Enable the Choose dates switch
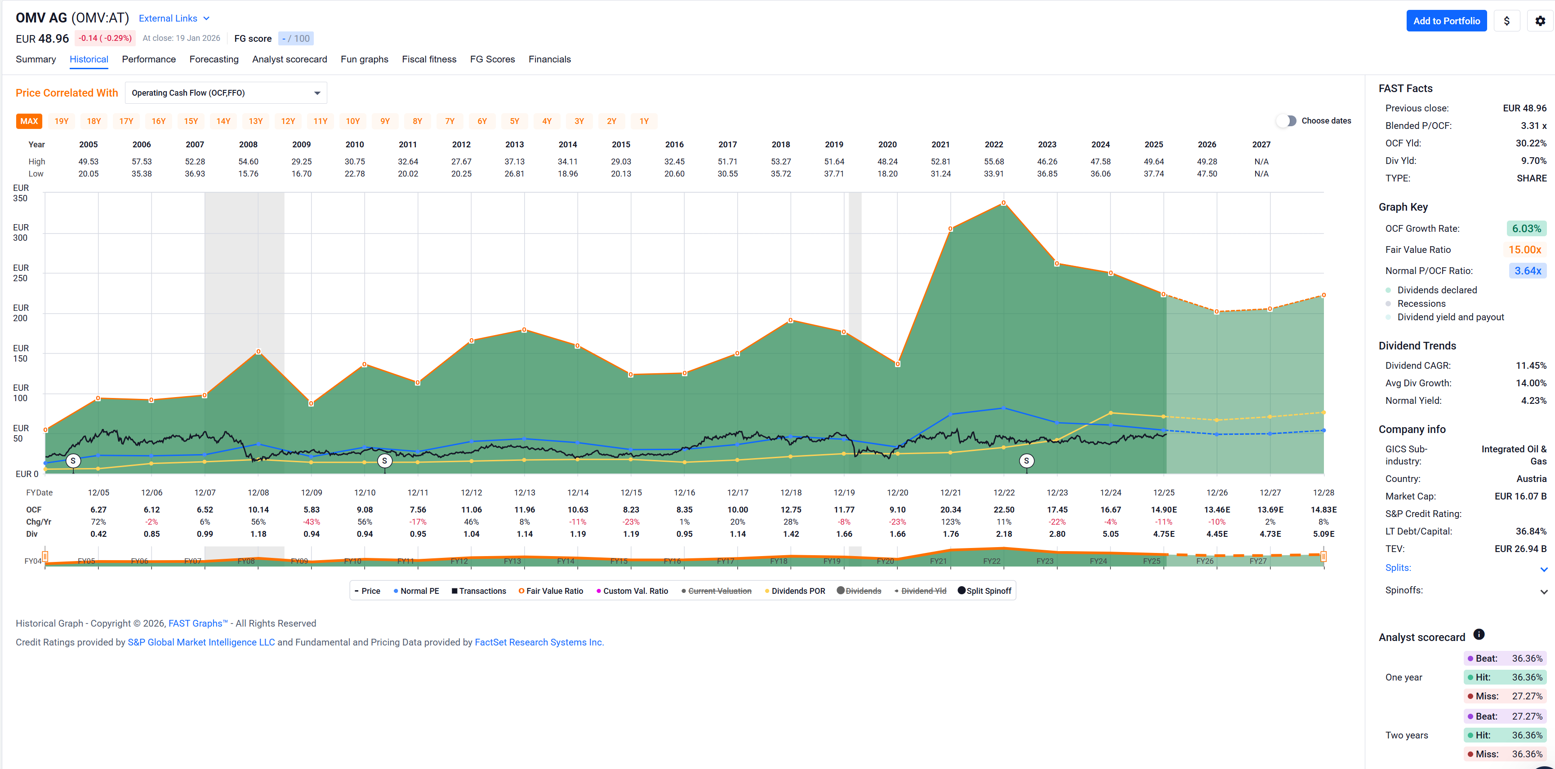Viewport: 1555px width, 769px height. pos(1286,121)
